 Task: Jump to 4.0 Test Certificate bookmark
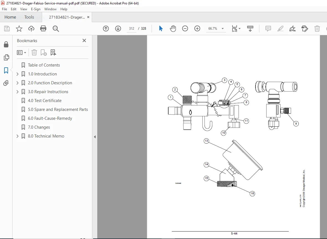pyautogui.click(x=45, y=101)
